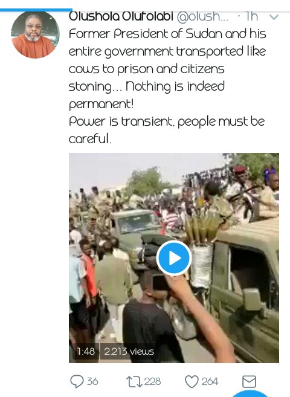Tap the 2,213 views label
Viewport: 290px width, 397px height.
[x=129, y=351]
